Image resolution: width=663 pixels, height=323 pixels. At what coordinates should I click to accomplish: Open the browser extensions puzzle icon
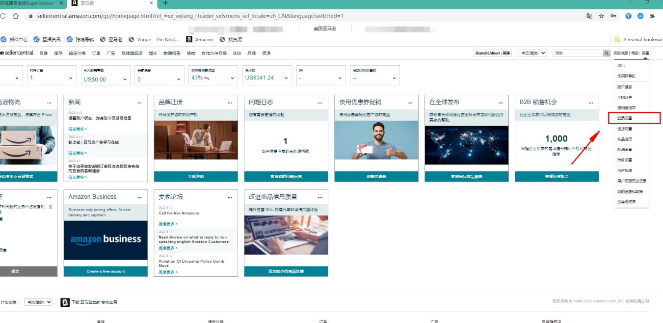[x=652, y=16]
